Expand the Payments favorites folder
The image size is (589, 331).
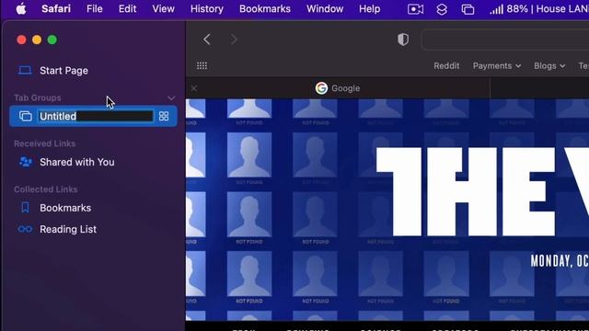click(497, 65)
